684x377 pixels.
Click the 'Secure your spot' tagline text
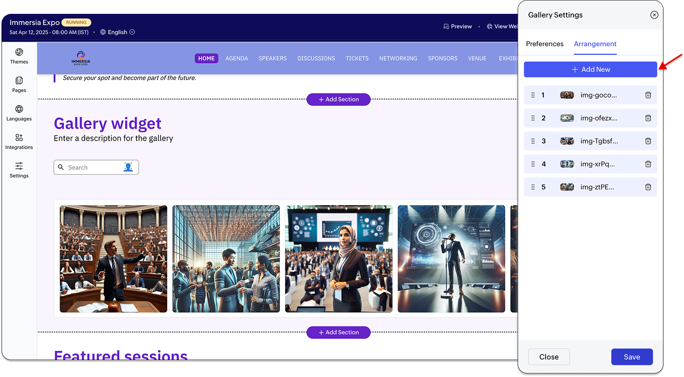129,78
